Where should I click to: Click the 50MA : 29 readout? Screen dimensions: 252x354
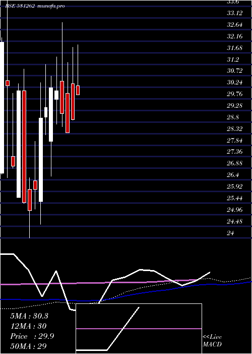click(x=28, y=346)
